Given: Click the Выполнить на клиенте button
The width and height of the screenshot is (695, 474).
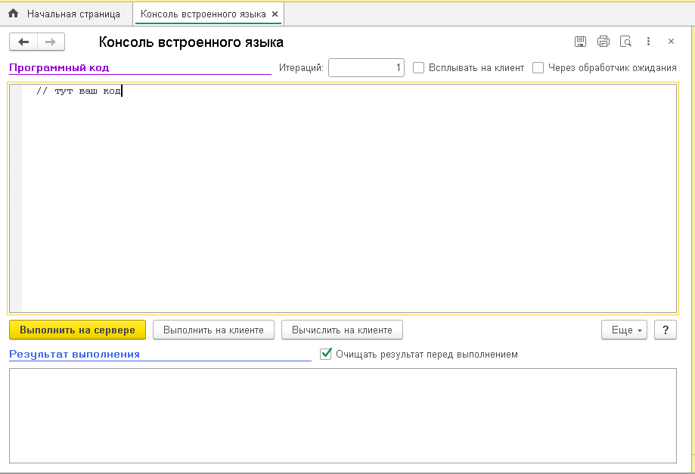Looking at the screenshot, I should pyautogui.click(x=213, y=330).
